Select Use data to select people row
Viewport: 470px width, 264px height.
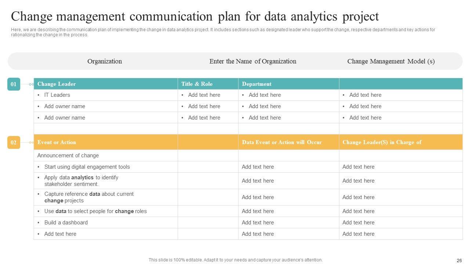pyautogui.click(x=95, y=211)
